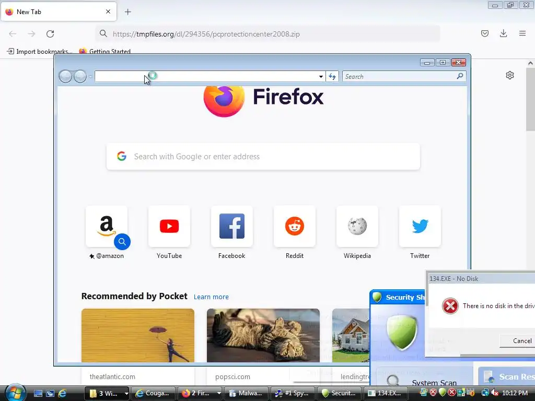This screenshot has width=535, height=401.
Task: Click the Firefox URL bar address
Action: click(267, 34)
